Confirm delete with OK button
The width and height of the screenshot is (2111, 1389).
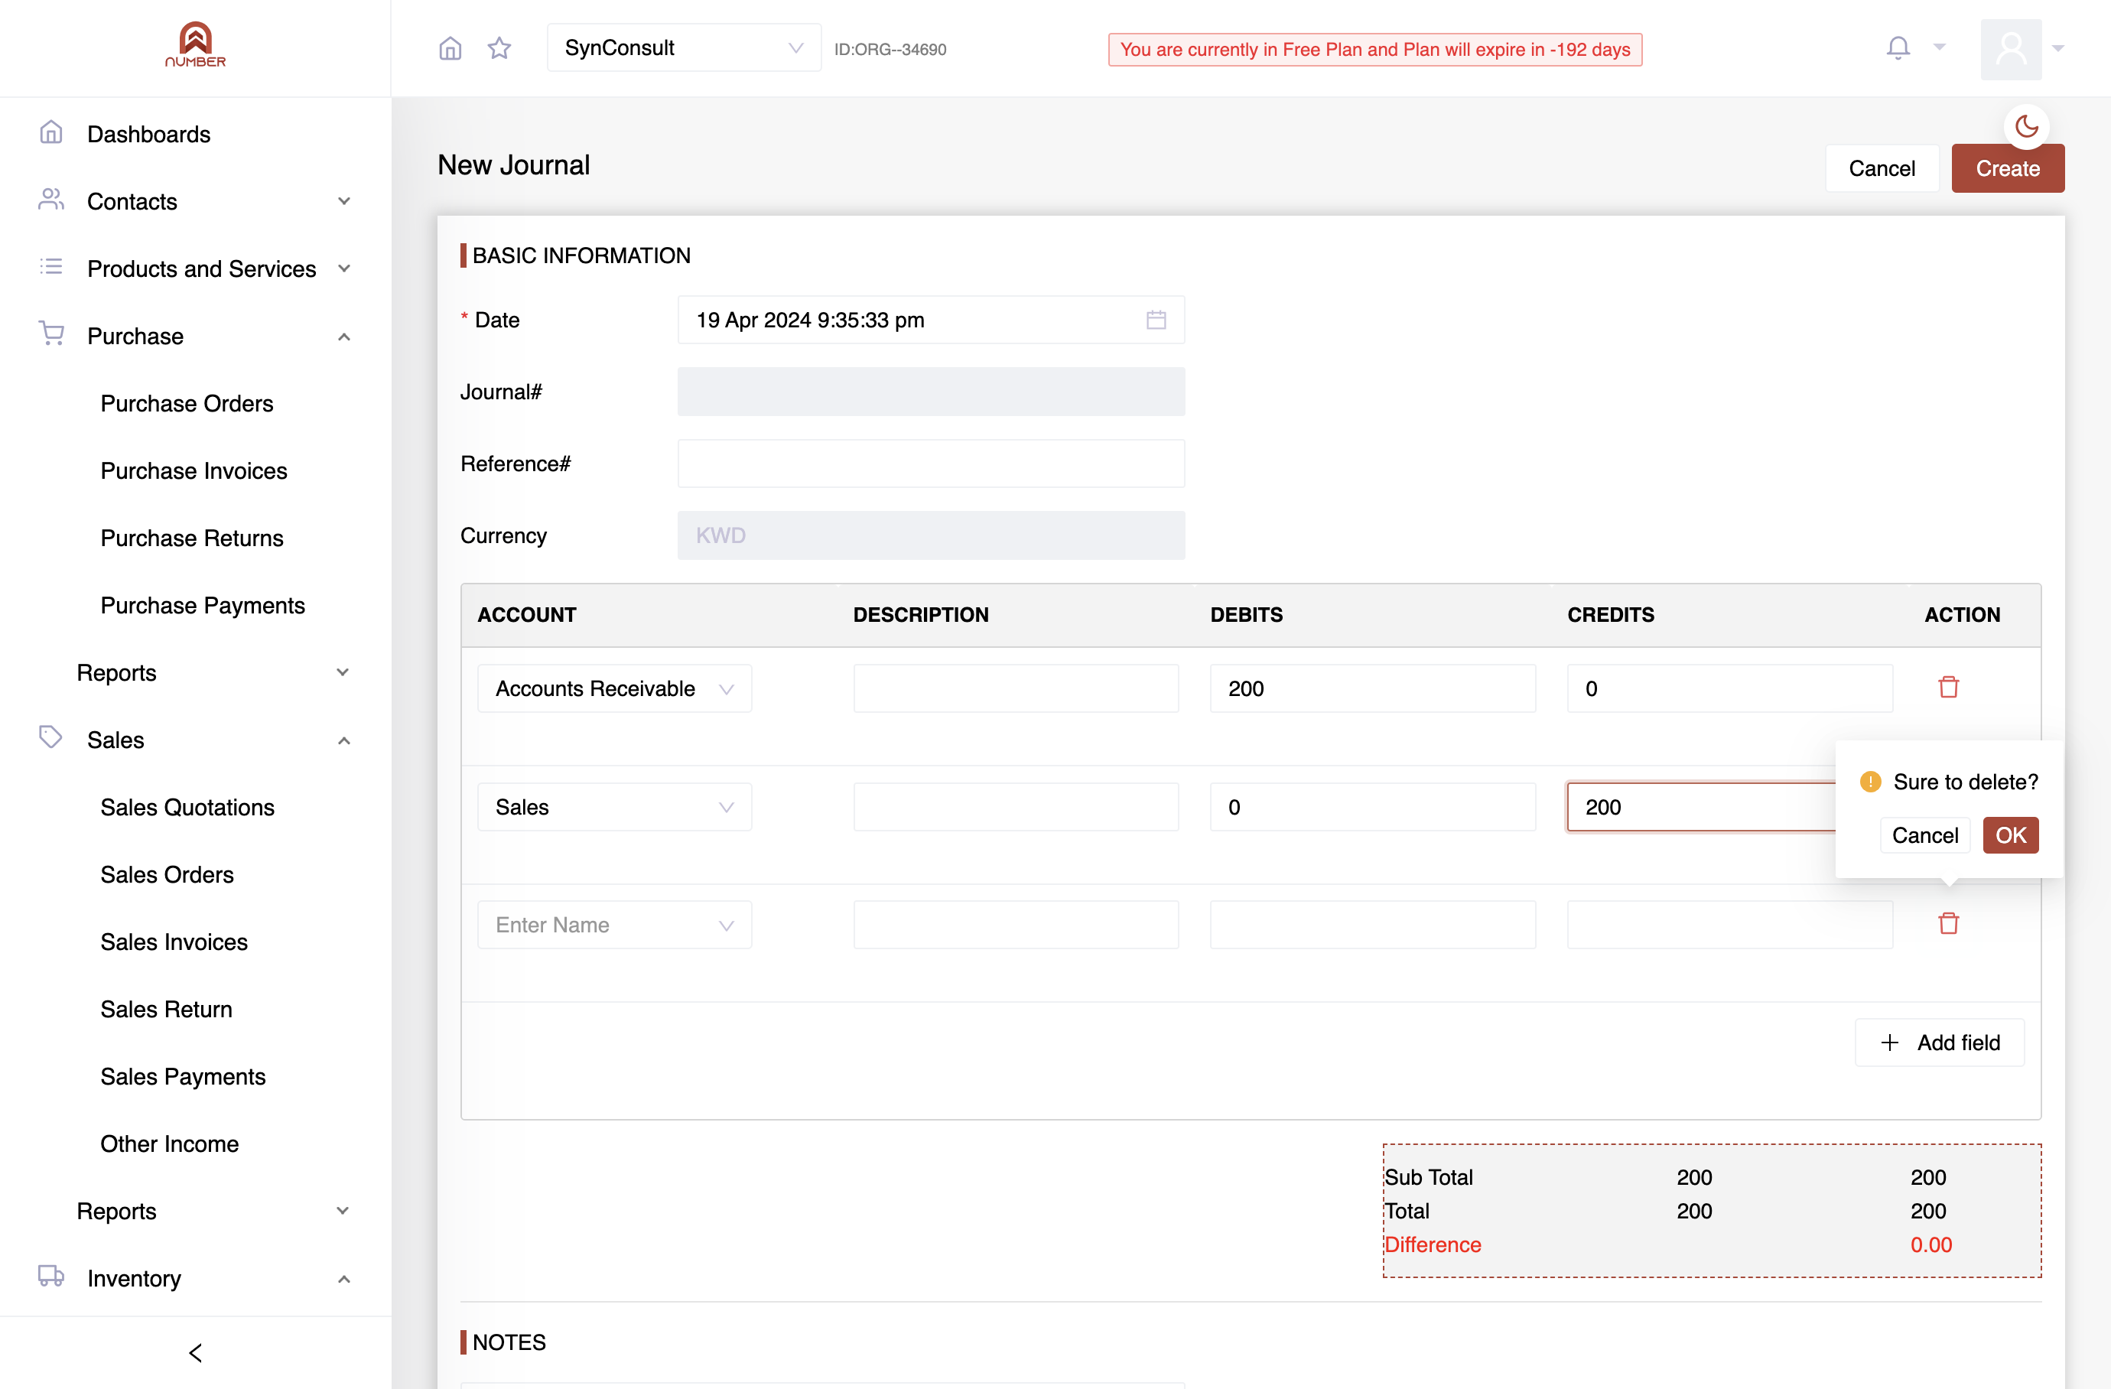coord(2010,835)
